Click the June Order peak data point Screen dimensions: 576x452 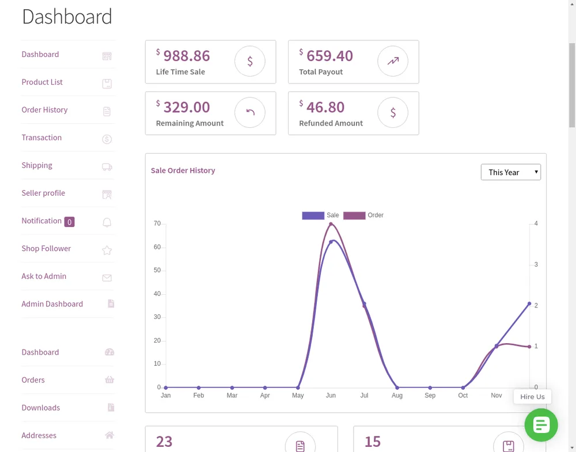coord(331,224)
